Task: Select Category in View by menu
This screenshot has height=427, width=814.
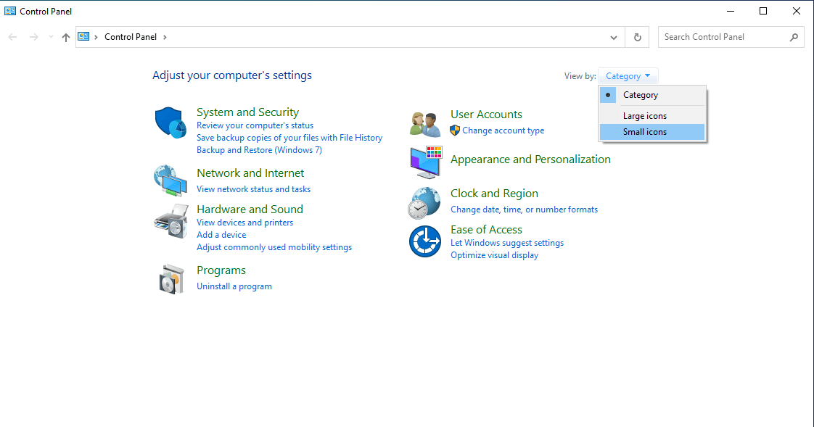Action: pyautogui.click(x=652, y=95)
